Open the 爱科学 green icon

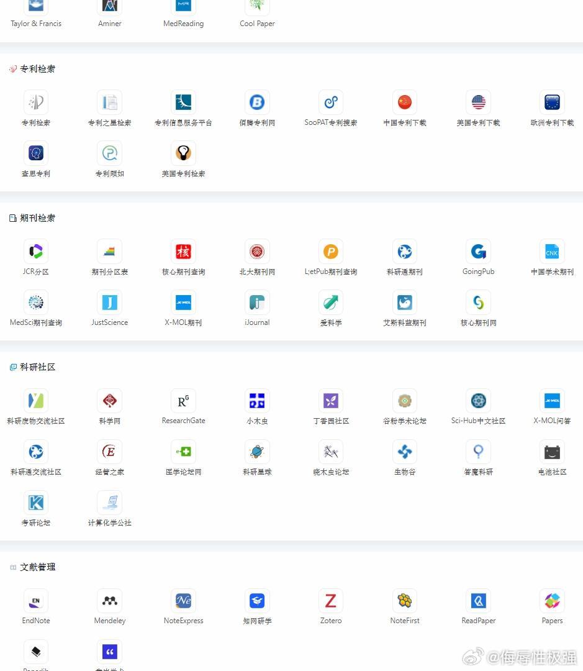pos(331,302)
